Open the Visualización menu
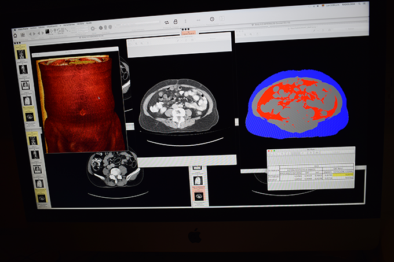This screenshot has height=262, width=394. [x=52, y=27]
